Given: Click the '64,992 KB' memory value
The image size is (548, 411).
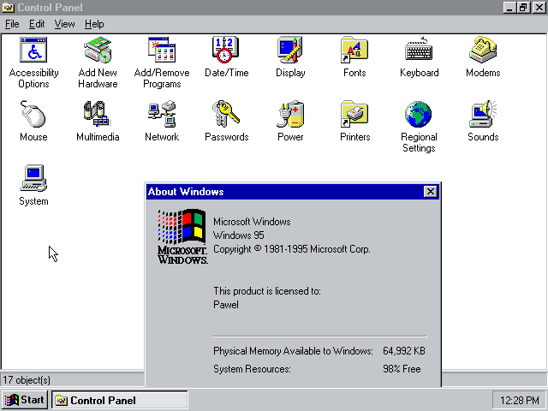Looking at the screenshot, I should tap(404, 351).
